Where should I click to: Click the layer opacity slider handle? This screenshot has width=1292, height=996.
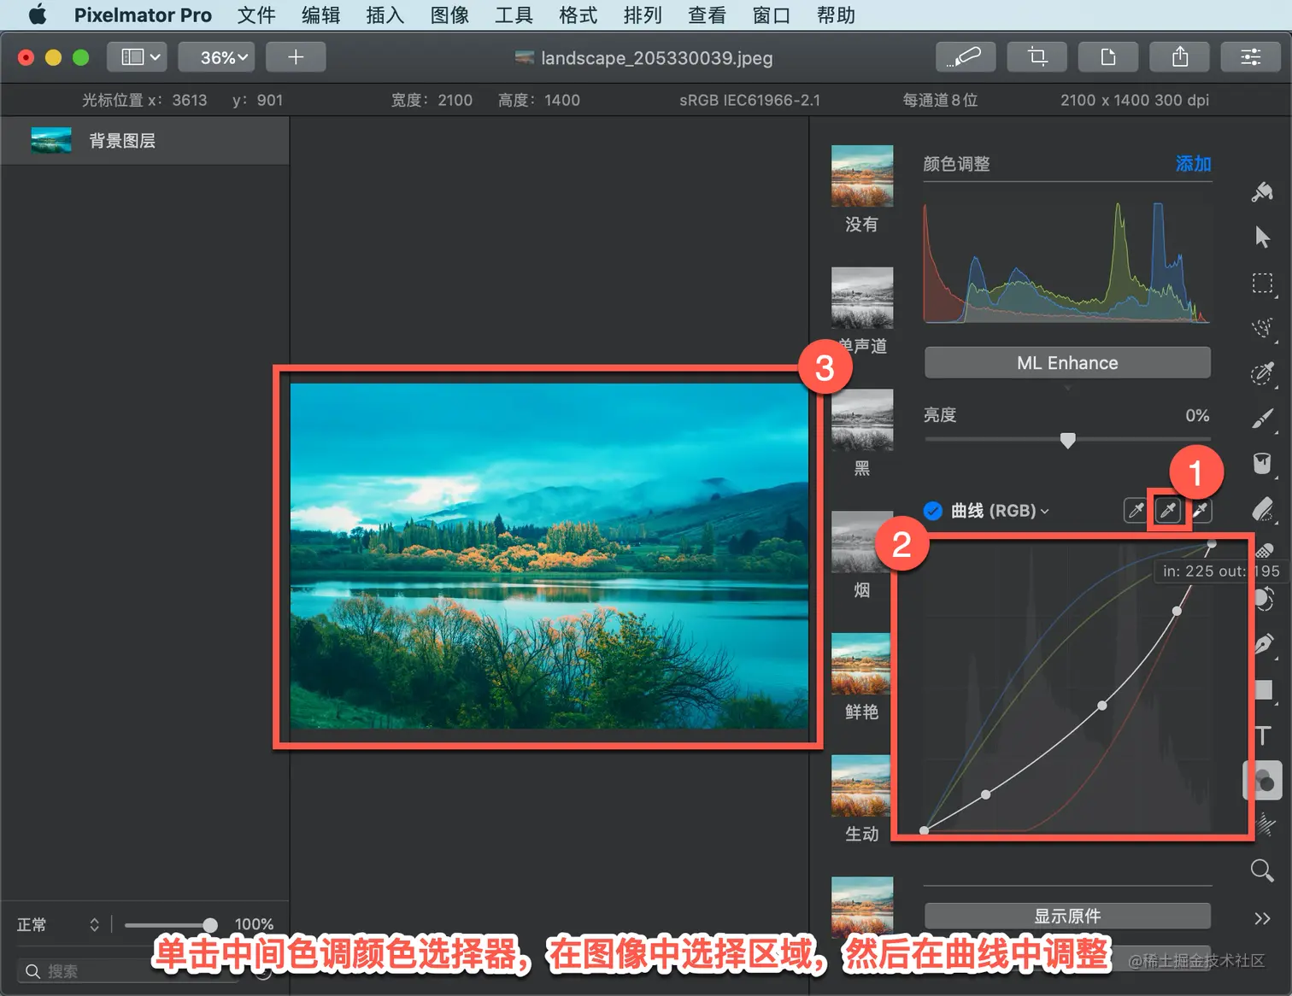point(209,925)
